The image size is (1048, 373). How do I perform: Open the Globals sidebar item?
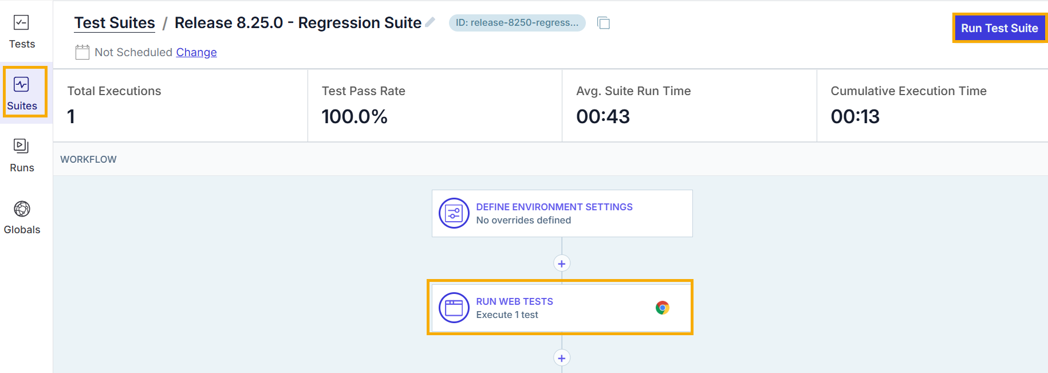coord(22,217)
